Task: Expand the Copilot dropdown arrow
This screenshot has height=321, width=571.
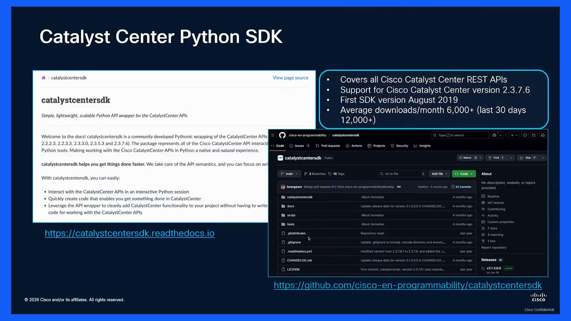Action: coord(501,135)
